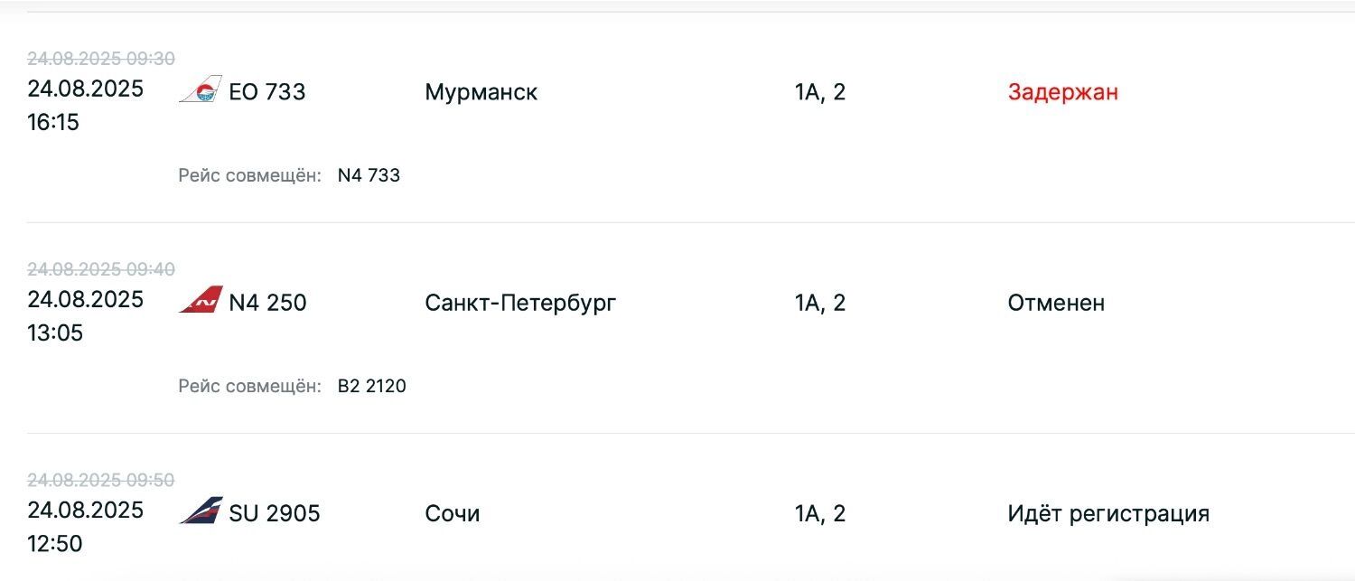The height and width of the screenshot is (581, 1355).
Task: Click the N4 250 red airline logo
Action: pos(201,300)
